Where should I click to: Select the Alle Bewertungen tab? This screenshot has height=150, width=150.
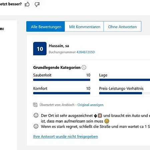[46, 26]
